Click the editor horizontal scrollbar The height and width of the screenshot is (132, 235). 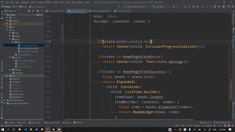click(x=129, y=120)
